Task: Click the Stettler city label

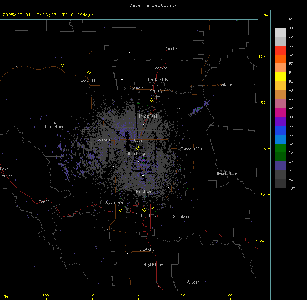Action: point(226,84)
